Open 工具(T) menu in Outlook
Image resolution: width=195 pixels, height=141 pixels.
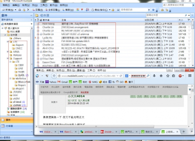point(44,5)
